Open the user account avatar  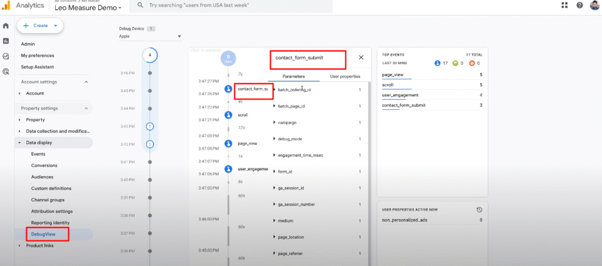594,5
